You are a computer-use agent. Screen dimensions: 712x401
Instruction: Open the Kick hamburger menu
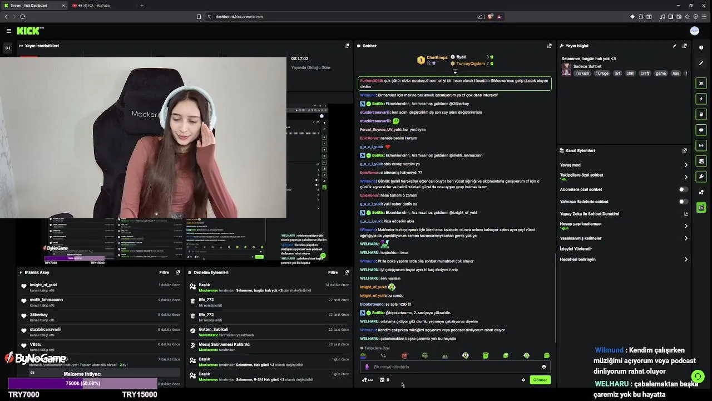pyautogui.click(x=9, y=31)
